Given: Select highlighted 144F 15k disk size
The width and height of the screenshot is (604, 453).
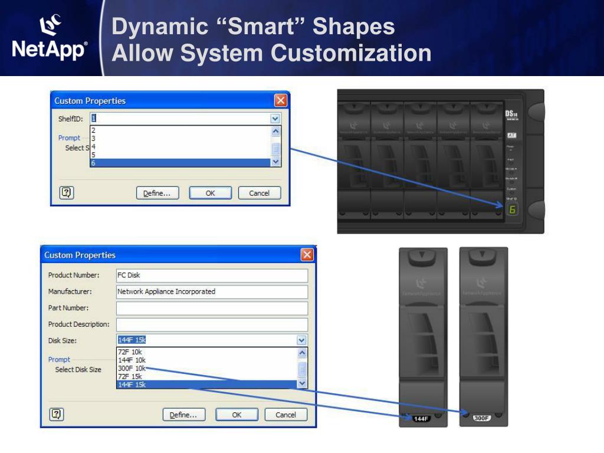Looking at the screenshot, I should (207, 384).
